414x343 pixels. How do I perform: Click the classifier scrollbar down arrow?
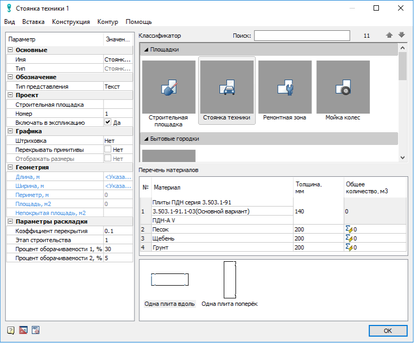tap(402, 158)
